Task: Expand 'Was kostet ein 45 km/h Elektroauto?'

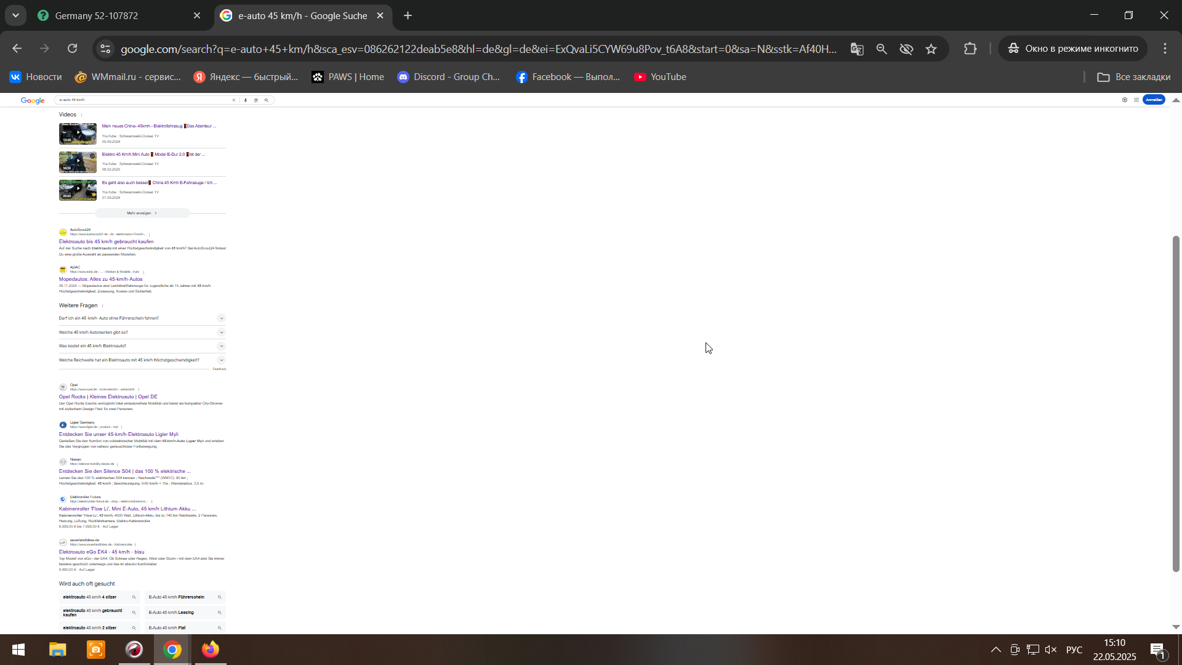Action: [x=221, y=346]
